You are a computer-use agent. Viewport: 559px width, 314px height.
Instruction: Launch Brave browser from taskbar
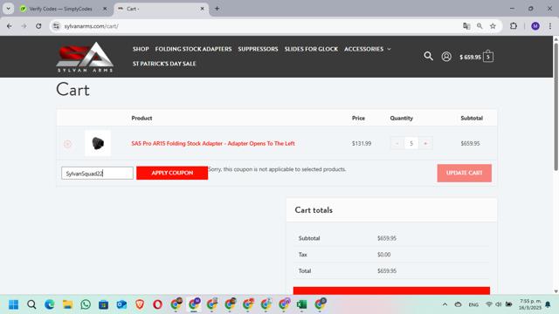click(140, 304)
